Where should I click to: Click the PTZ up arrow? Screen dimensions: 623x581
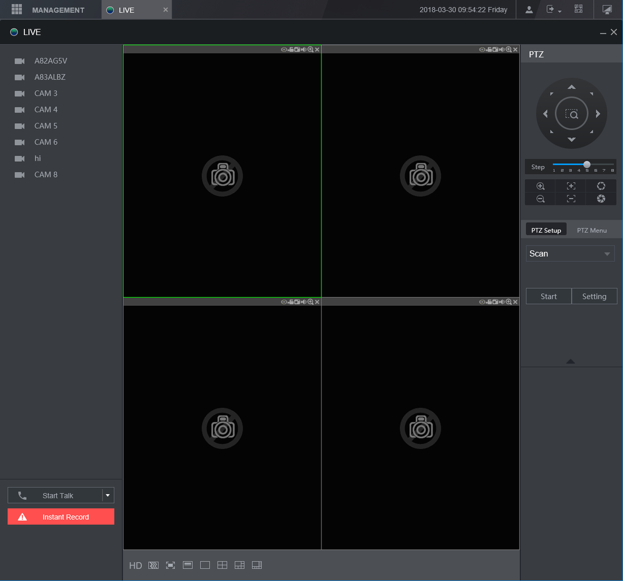pos(571,87)
